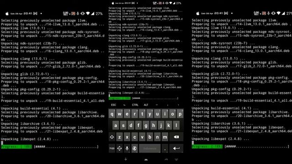Tap the j key on the keyboard

161,125
